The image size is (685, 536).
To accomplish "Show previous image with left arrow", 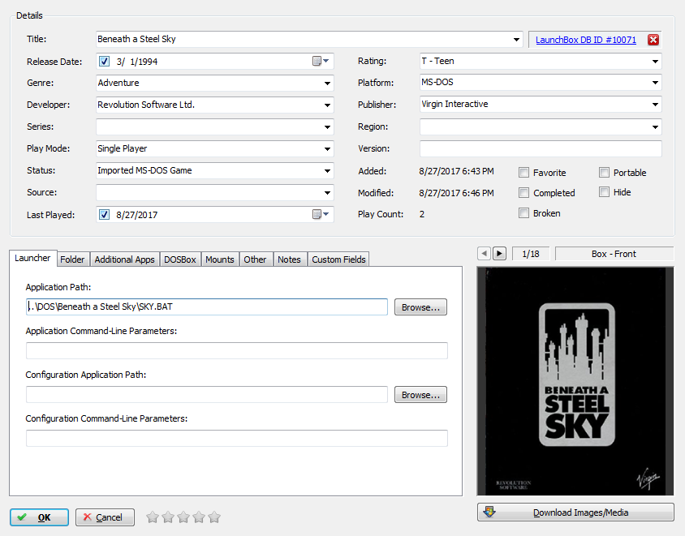I will pos(484,253).
